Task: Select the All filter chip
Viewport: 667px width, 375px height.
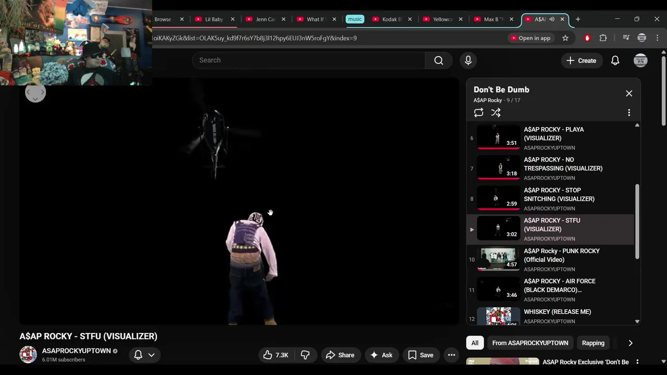Action: (x=475, y=343)
